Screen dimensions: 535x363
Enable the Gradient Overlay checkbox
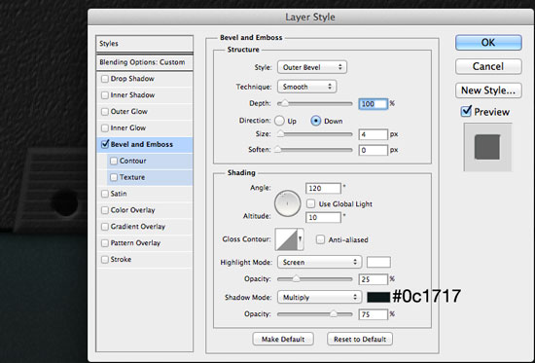[x=105, y=227]
